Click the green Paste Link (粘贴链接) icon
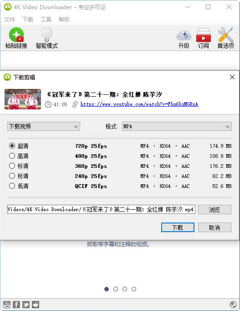This screenshot has width=240, height=311. [x=16, y=35]
